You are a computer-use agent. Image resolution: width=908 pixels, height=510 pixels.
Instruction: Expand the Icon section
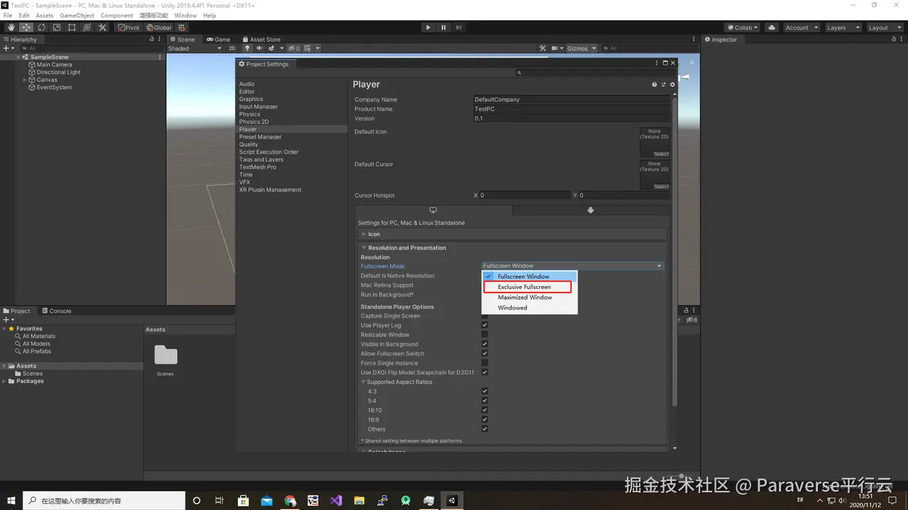(513, 234)
